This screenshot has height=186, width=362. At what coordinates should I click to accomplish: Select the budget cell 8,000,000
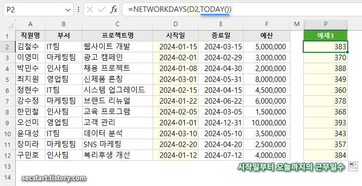(267, 79)
